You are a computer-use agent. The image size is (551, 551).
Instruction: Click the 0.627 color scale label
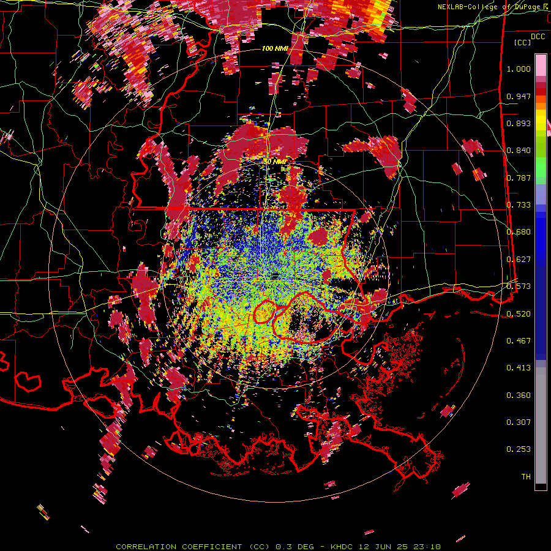519,260
